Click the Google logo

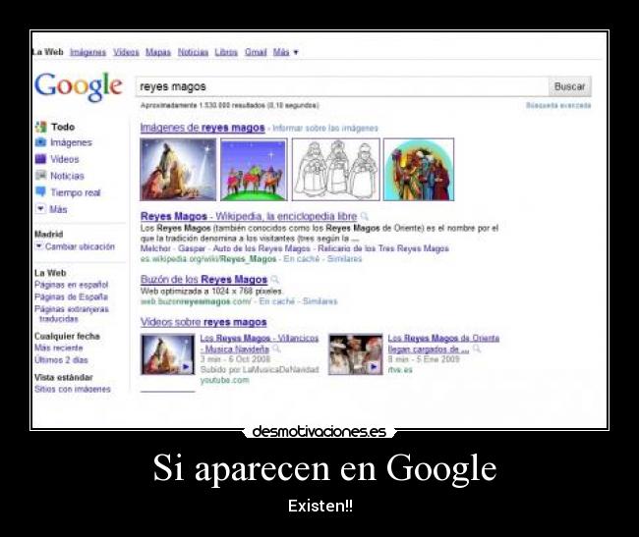tap(79, 86)
